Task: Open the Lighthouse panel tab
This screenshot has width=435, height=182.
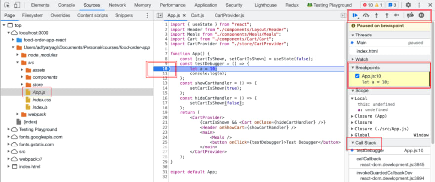Action: coord(265,5)
